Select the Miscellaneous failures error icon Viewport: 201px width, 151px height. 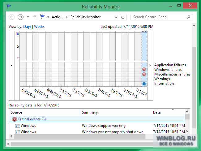click(x=144, y=74)
